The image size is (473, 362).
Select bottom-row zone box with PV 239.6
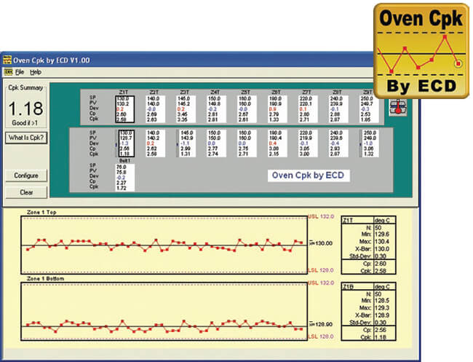(x=338, y=143)
